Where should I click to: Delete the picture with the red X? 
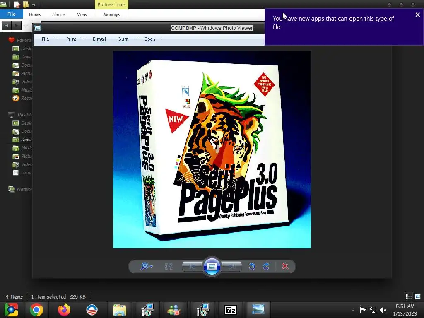pos(285,266)
